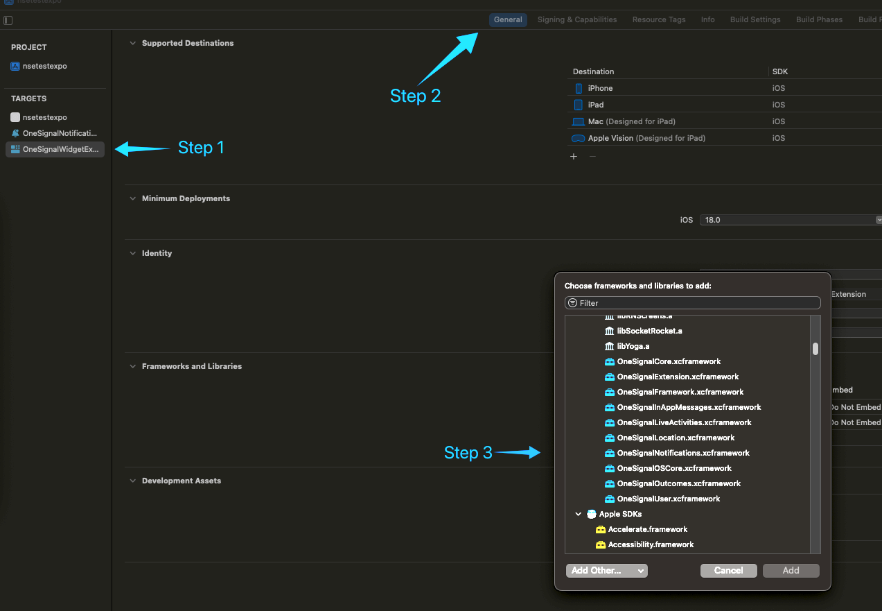Viewport: 882px width, 611px height.
Task: Click the Mac laptop icon
Action: pyautogui.click(x=578, y=122)
